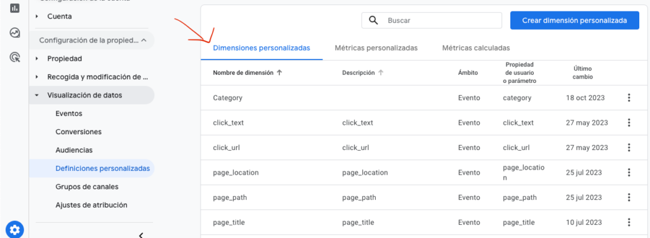
Task: Click the page_path description cell
Action: point(359,197)
